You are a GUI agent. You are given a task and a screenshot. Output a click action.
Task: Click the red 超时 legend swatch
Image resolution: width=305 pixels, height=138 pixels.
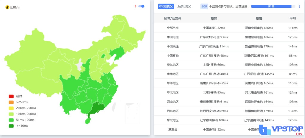click(x=11, y=96)
